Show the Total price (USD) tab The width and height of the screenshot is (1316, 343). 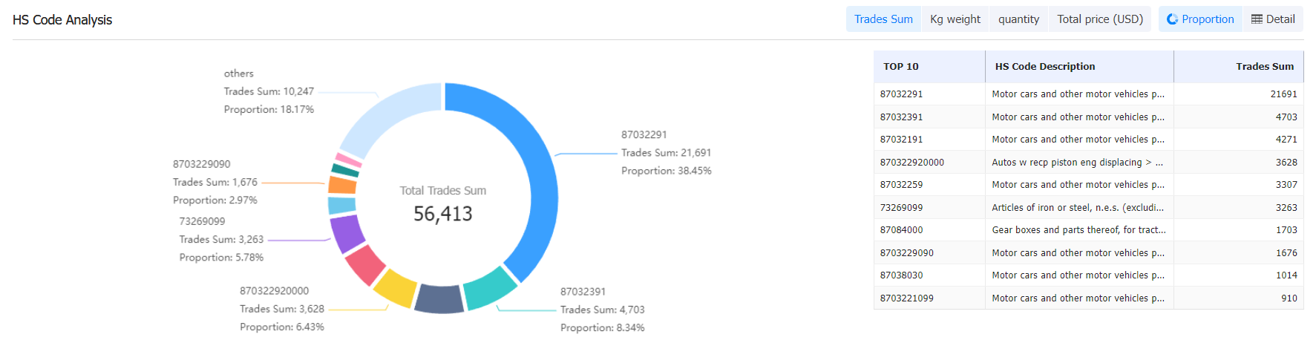1099,19
